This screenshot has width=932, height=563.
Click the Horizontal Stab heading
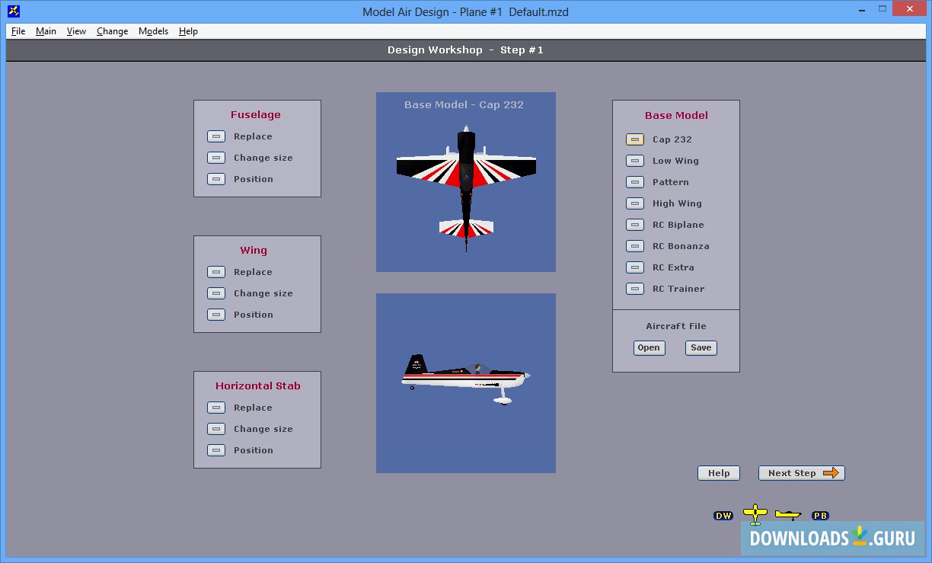click(257, 386)
